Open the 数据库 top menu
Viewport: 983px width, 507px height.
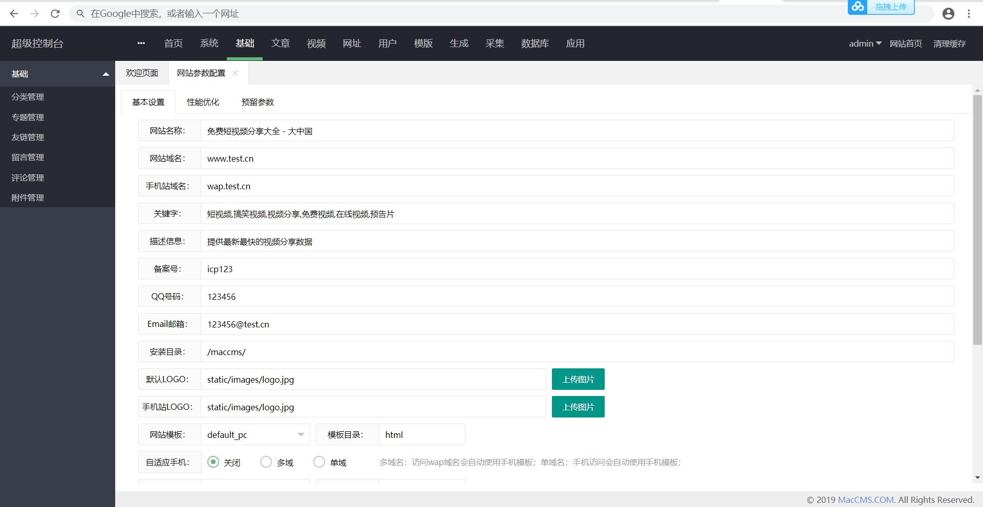tap(535, 43)
